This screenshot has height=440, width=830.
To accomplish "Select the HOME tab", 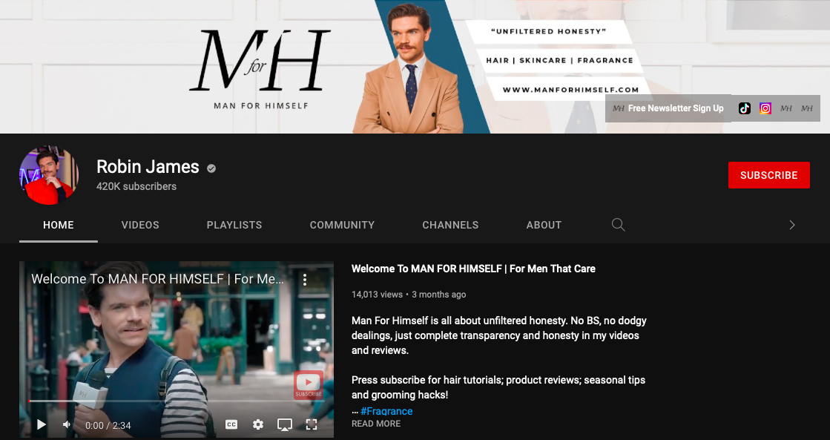I will 59,225.
